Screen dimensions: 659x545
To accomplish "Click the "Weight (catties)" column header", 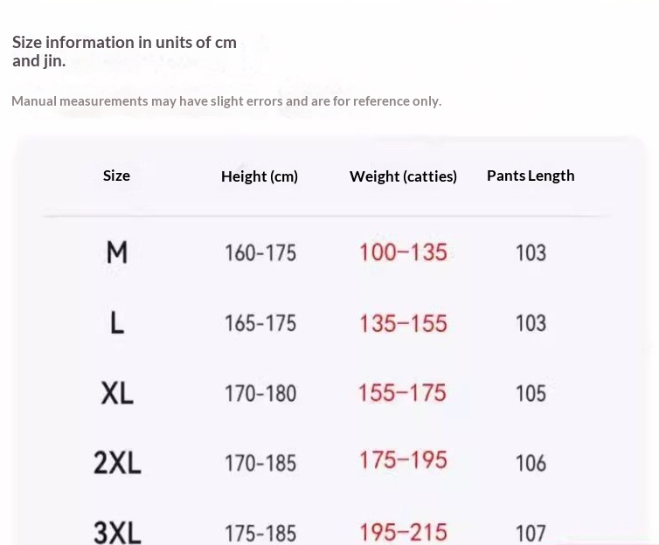I will 403,176.
